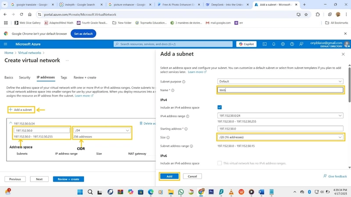Viewport: 351px width, 197px height.
Task: Reload the browser page
Action: (21, 14)
